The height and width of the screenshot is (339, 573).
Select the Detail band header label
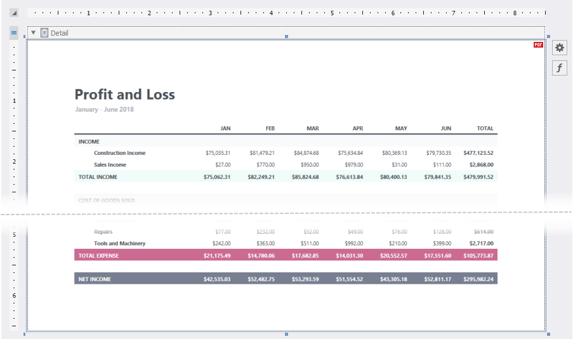[x=59, y=33]
